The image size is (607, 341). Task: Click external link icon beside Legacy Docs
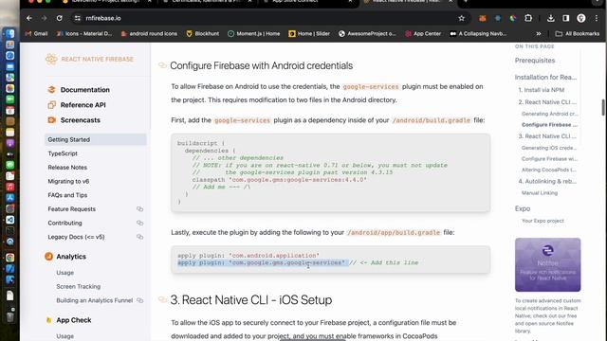pos(139,237)
